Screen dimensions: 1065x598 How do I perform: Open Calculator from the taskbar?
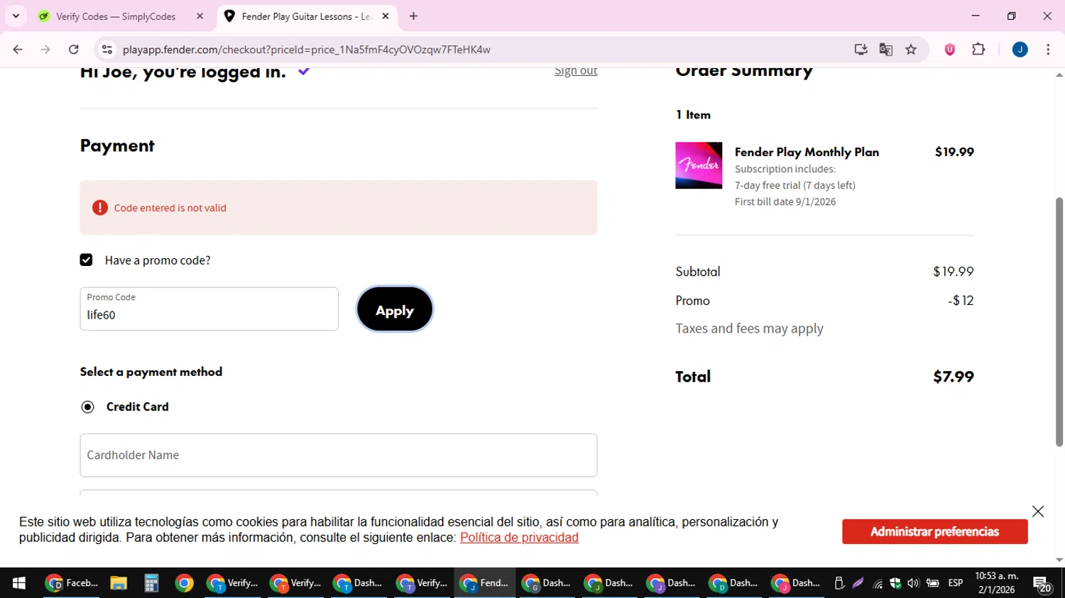151,583
